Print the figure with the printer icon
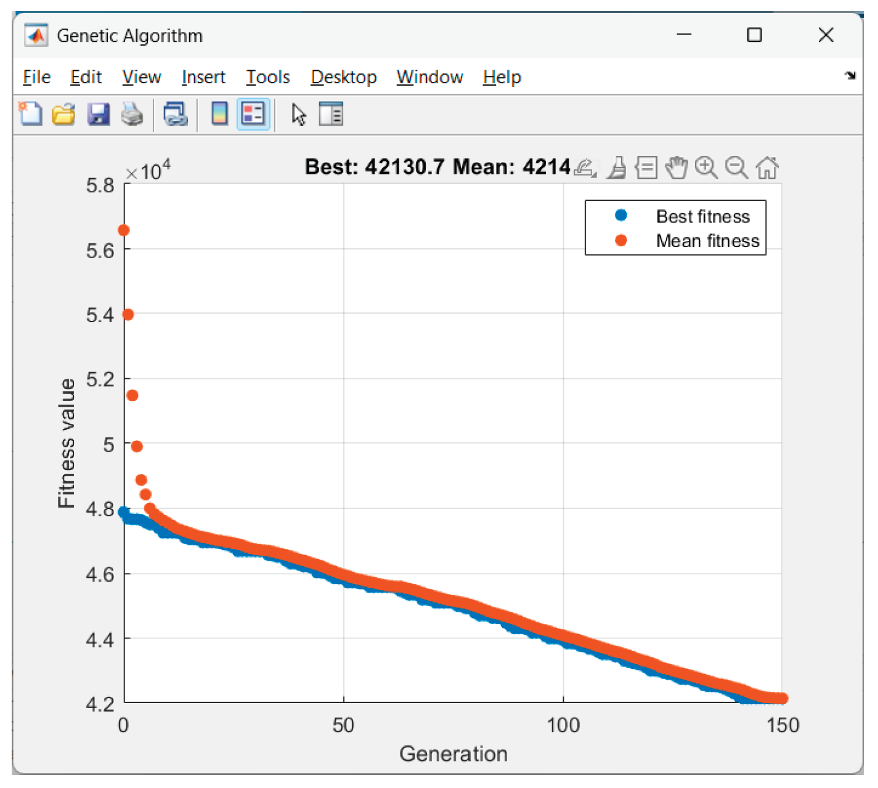The height and width of the screenshot is (788, 878). coord(132,114)
